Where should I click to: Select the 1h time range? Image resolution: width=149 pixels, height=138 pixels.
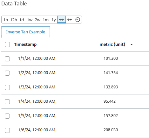tap(6, 20)
